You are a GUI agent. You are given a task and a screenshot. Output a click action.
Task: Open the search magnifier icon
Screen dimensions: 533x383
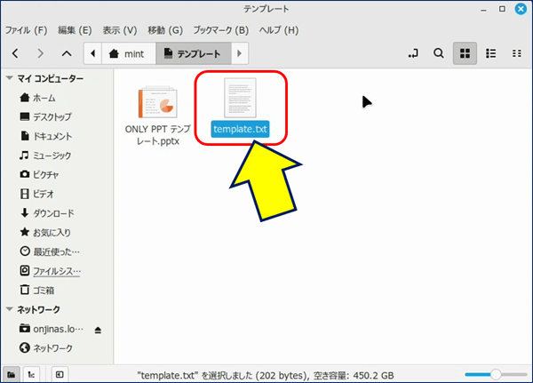[x=439, y=53]
